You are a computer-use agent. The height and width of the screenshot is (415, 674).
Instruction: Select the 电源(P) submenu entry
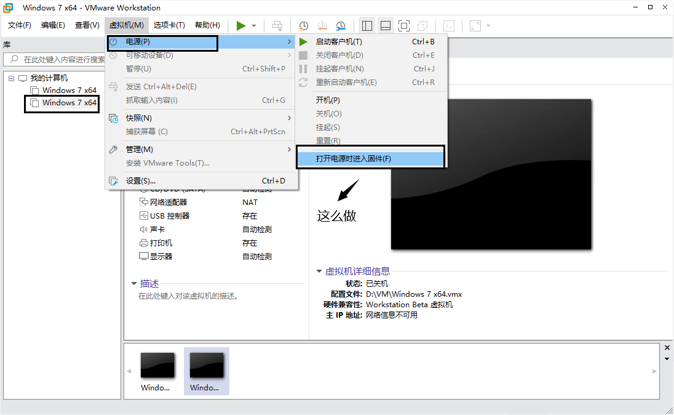coord(200,42)
